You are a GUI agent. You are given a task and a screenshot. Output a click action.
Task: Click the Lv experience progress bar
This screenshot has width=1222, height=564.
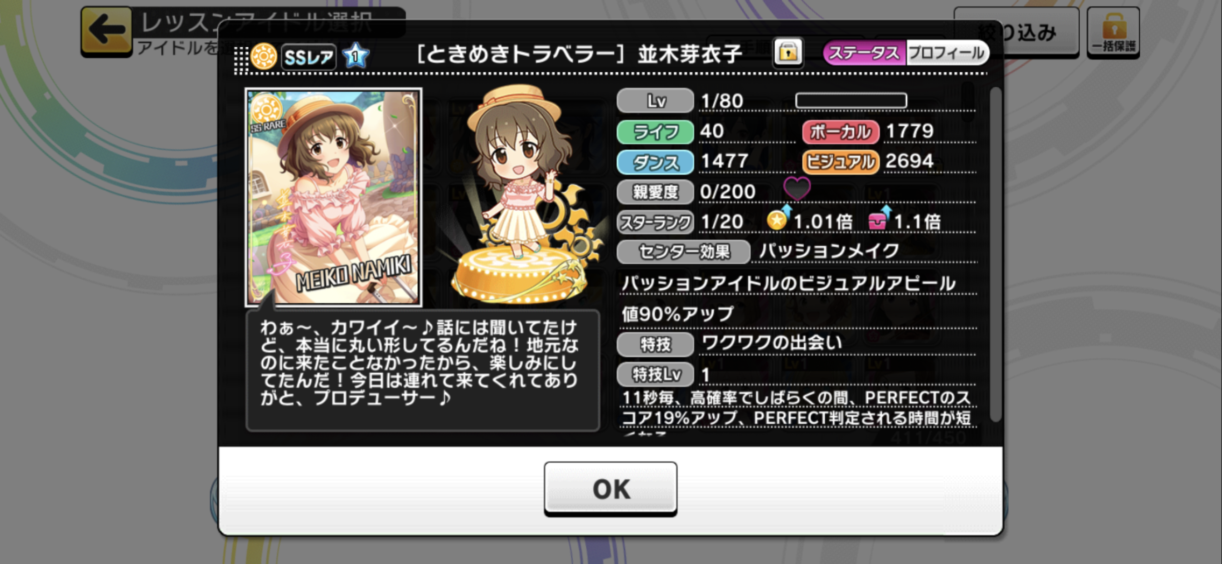click(851, 100)
